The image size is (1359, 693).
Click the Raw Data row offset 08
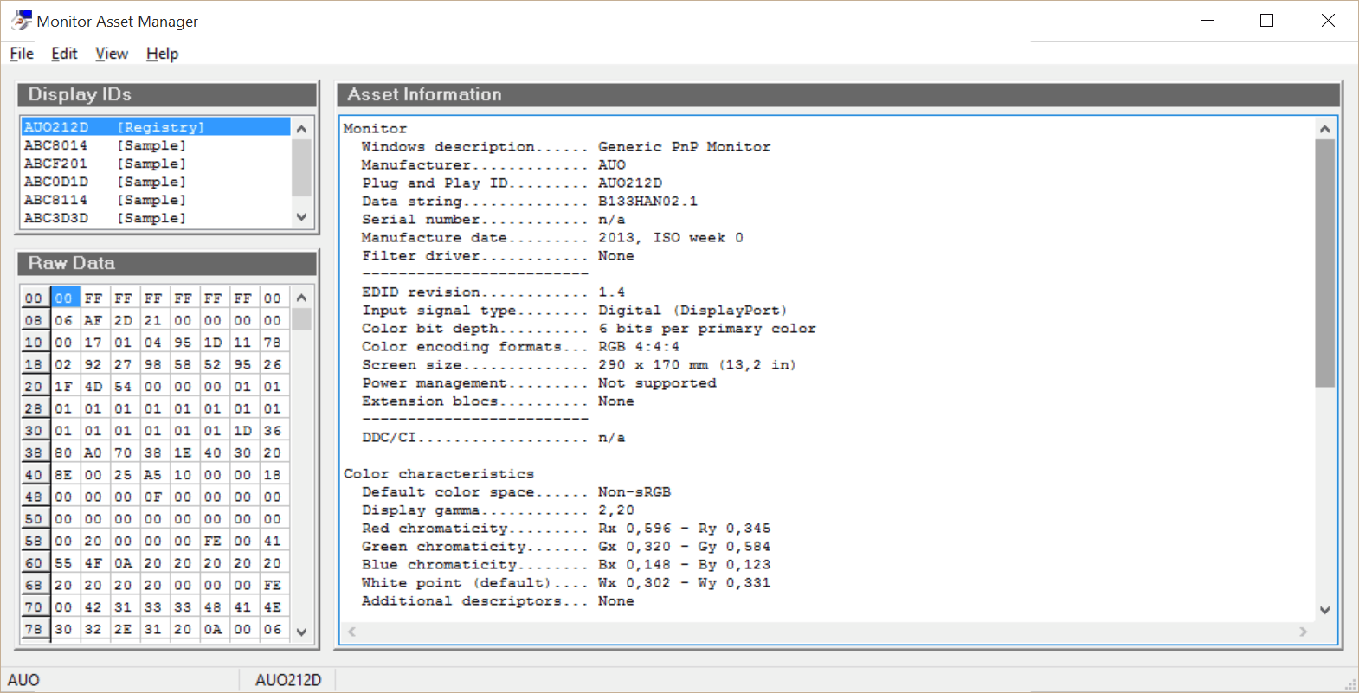point(34,320)
